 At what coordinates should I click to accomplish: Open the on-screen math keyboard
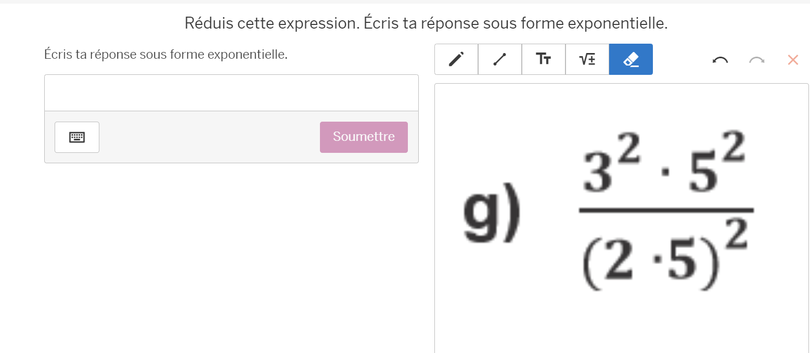pos(77,137)
